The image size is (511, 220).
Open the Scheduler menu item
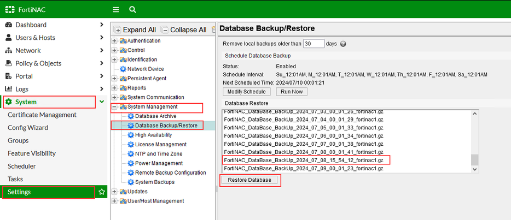[22, 167]
